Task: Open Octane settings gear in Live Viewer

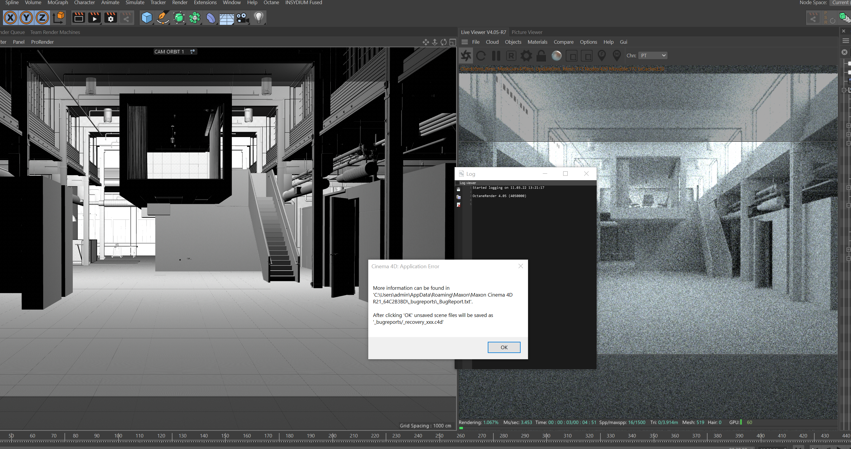Action: [x=526, y=56]
